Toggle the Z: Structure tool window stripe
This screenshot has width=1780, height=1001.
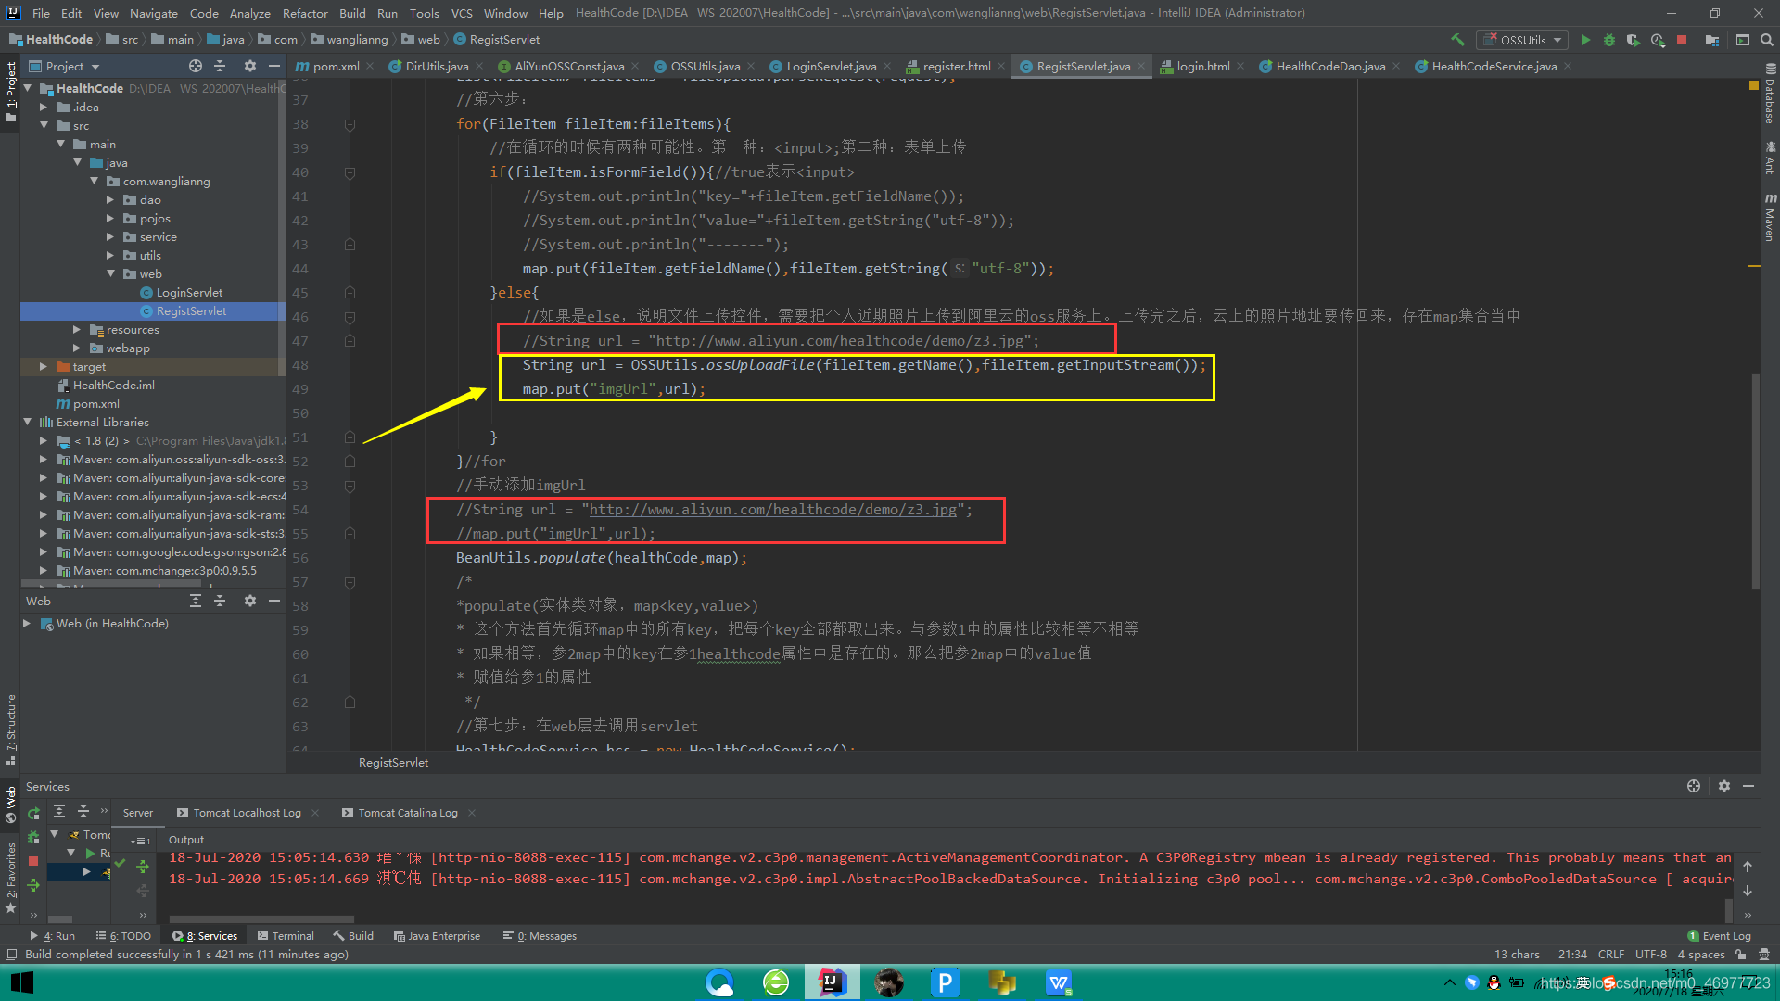pos(10,729)
